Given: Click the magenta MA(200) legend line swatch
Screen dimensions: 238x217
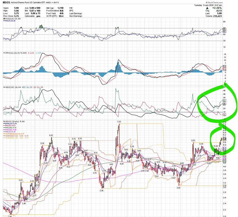Looking at the screenshot, I should point(4,130).
